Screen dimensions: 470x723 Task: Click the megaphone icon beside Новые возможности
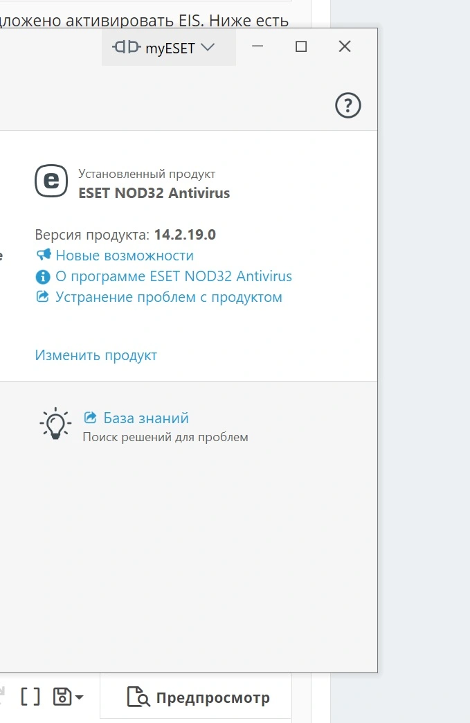click(44, 255)
